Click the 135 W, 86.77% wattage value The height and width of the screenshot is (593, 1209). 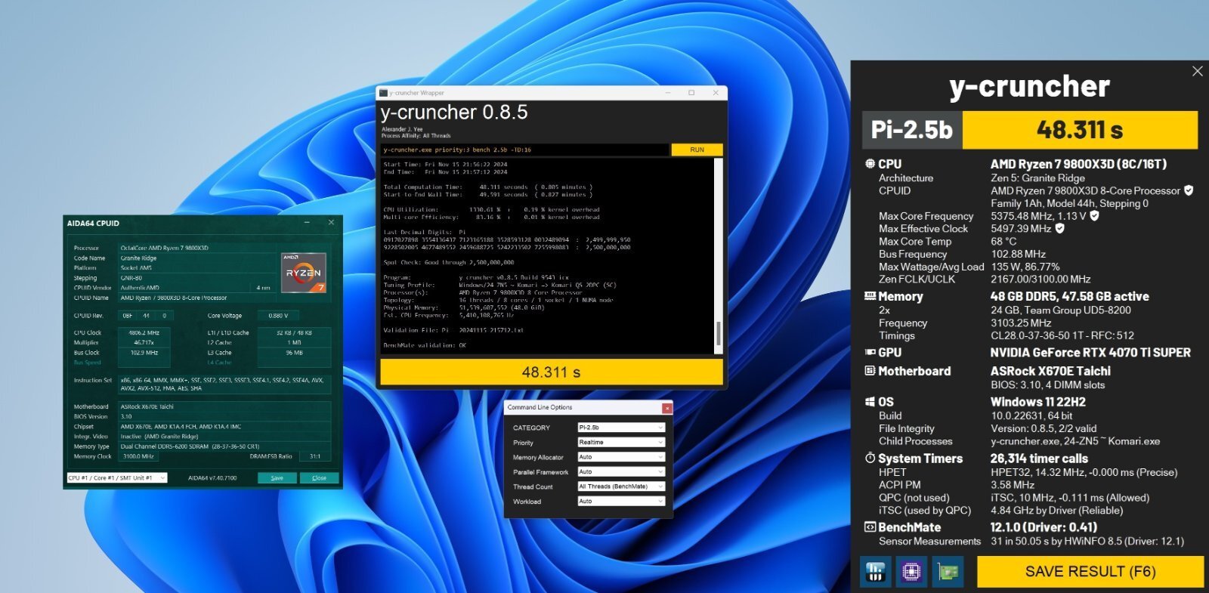[x=1025, y=267]
